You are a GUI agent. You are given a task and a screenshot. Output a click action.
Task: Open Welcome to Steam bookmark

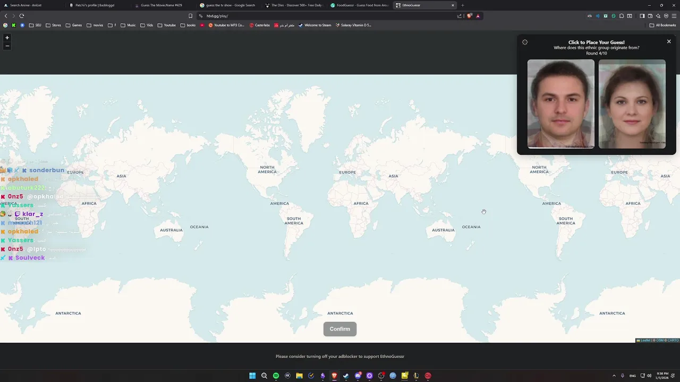(x=314, y=25)
